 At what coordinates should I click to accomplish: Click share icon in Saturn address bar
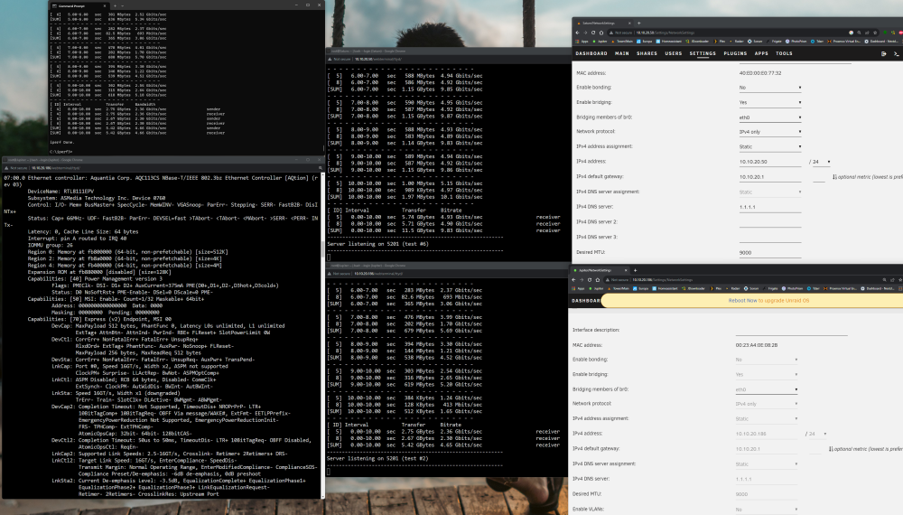[x=867, y=33]
